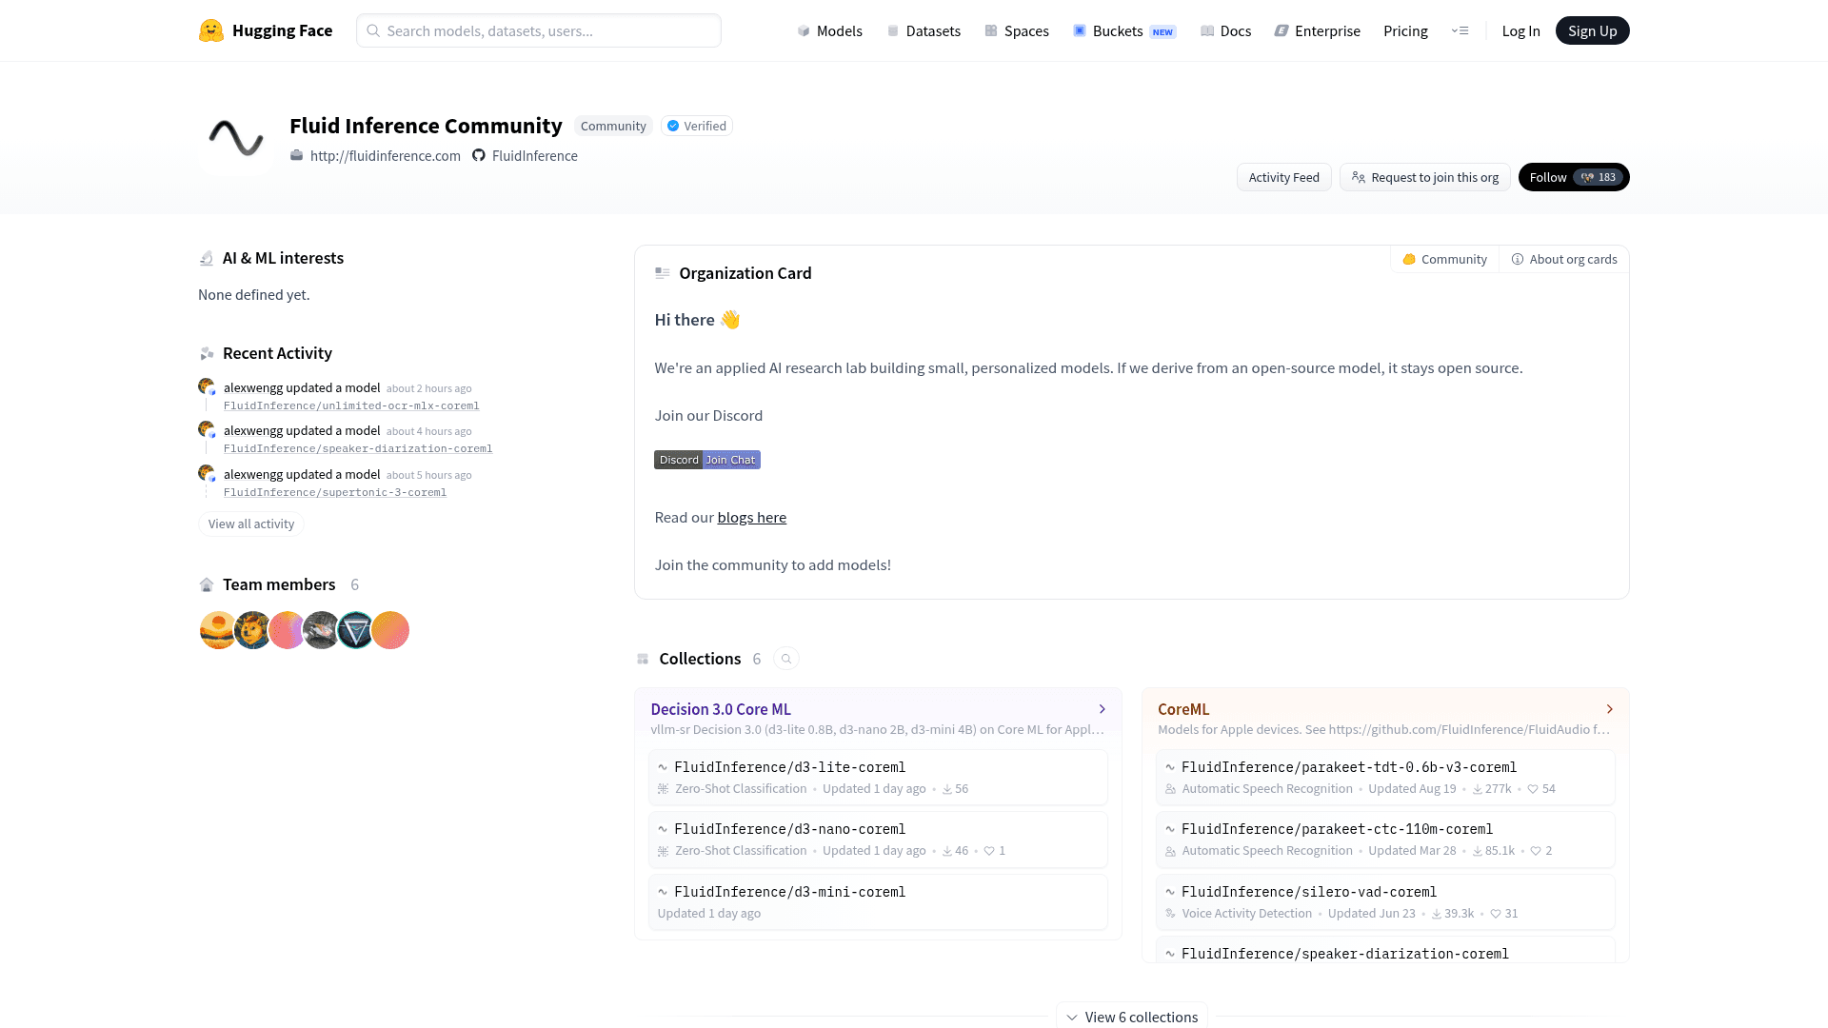The image size is (1828, 1028).
Task: Open the Fluid Inference wave avatar
Action: (236, 138)
